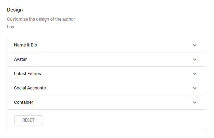The image size is (214, 138).
Task: Click the Container label text
Action: pos(24,102)
